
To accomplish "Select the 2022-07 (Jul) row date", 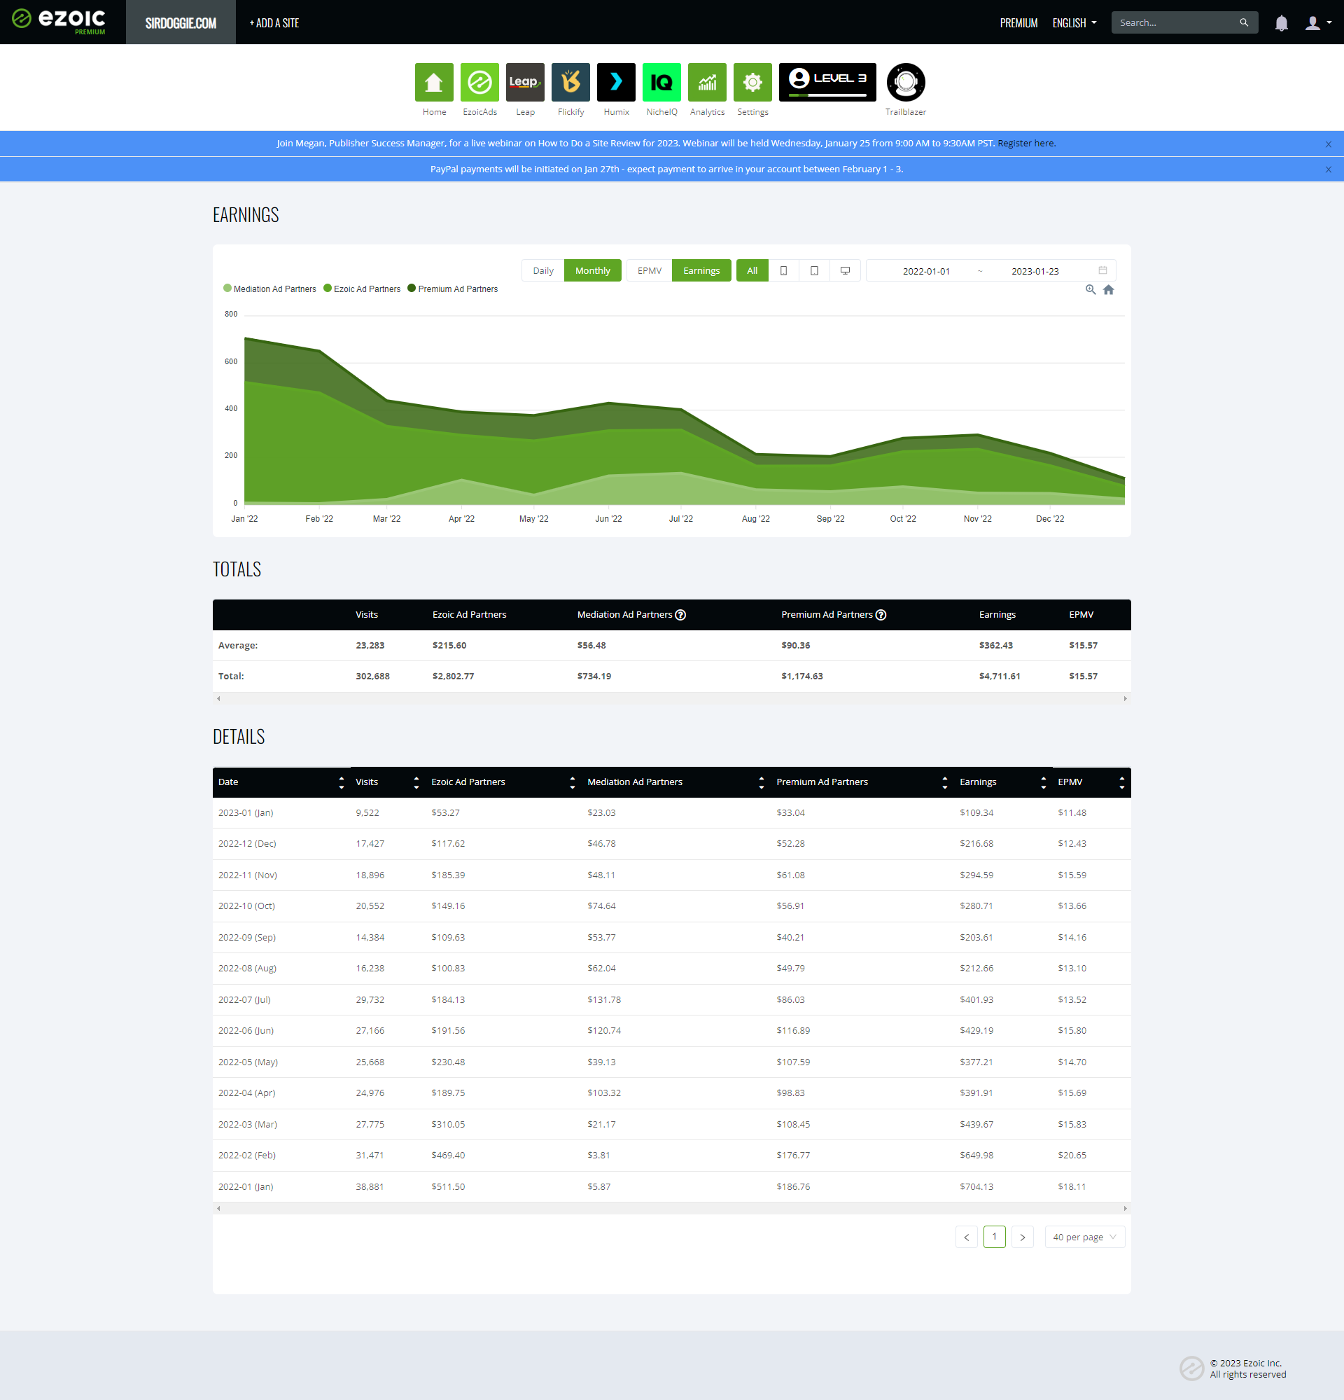I will (245, 1000).
